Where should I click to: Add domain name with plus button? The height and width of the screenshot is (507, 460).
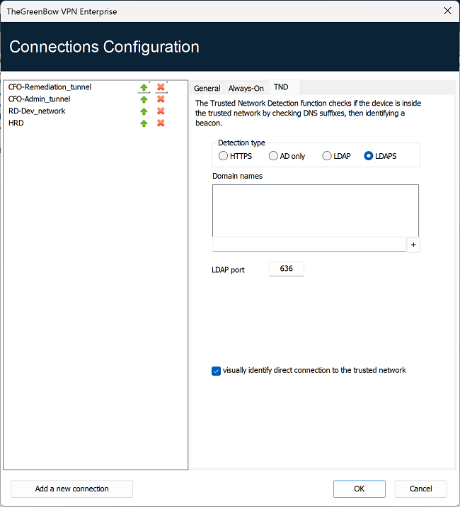413,245
